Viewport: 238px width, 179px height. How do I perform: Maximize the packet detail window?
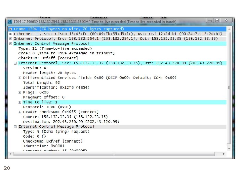tap(217, 21)
